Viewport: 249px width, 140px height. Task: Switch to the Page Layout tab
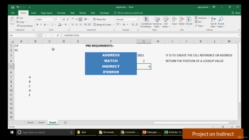(47, 13)
